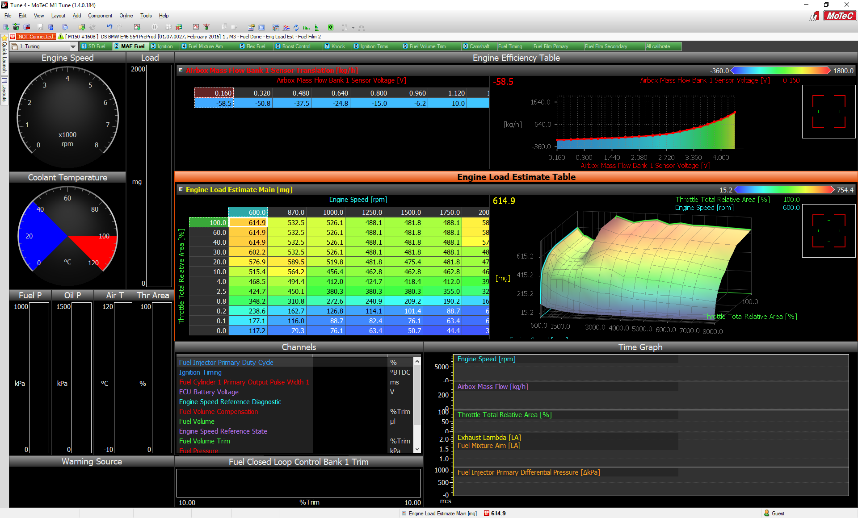The width and height of the screenshot is (858, 518).
Task: Click the greyed-out save floppy icon
Action: [x=40, y=27]
